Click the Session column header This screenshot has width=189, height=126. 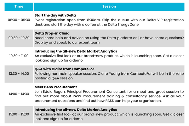coord(109,7)
